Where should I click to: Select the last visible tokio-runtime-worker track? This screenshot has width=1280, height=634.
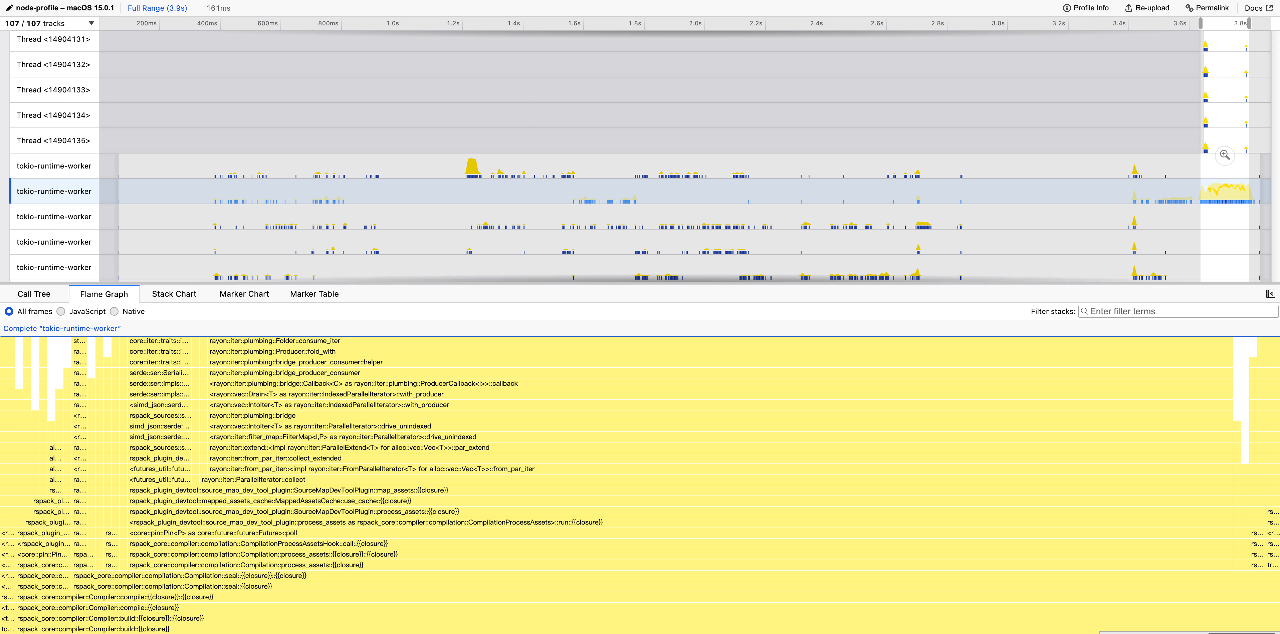coord(54,267)
